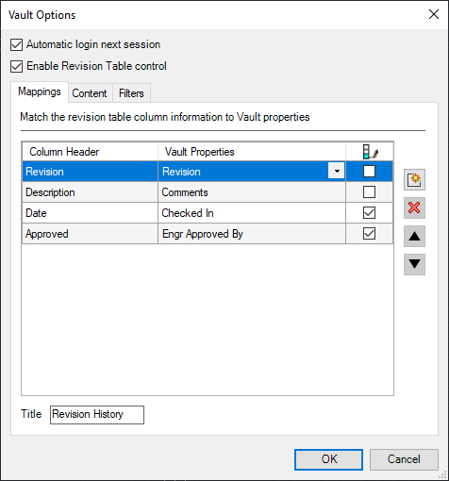Check the Description row checkbox
449x481 pixels.
click(369, 192)
